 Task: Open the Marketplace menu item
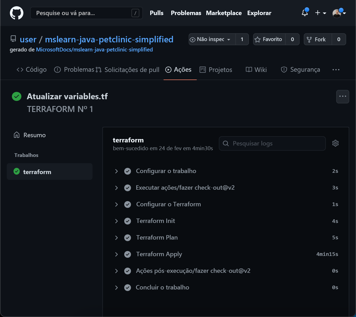224,13
